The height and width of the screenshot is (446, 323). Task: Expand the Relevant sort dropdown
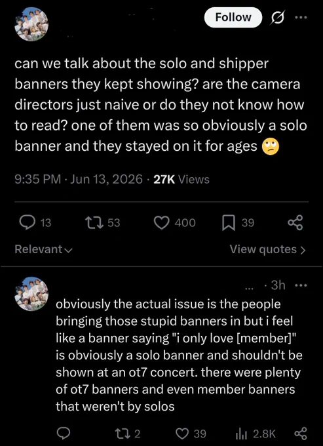pos(44,249)
